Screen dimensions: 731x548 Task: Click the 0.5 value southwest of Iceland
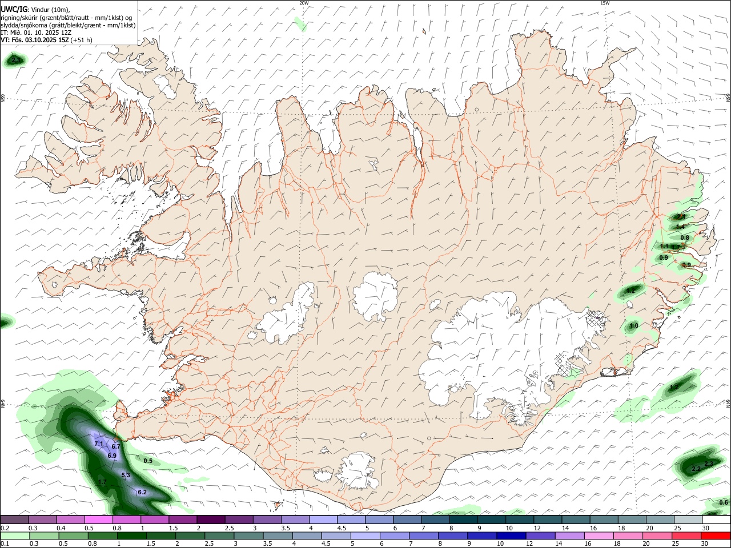148,461
